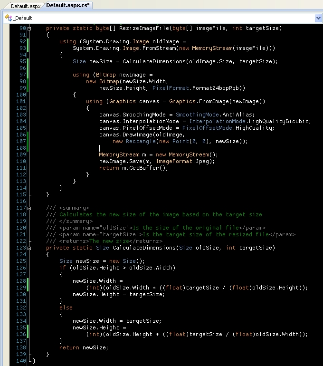The height and width of the screenshot is (366, 323).
Task: Click the param name="targetSize" comment line
Action: tap(171, 234)
